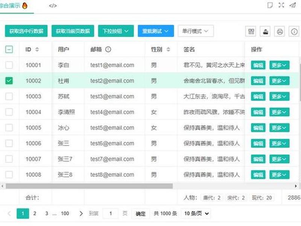
Task: Expand 更多 menu for row 10004
Action: click(279, 112)
